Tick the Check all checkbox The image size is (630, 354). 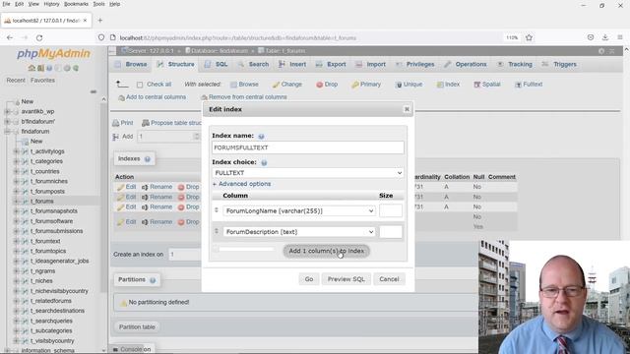(140, 85)
